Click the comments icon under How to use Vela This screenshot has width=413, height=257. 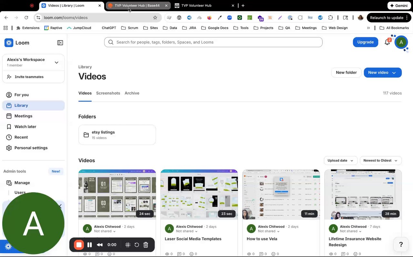[261, 254]
